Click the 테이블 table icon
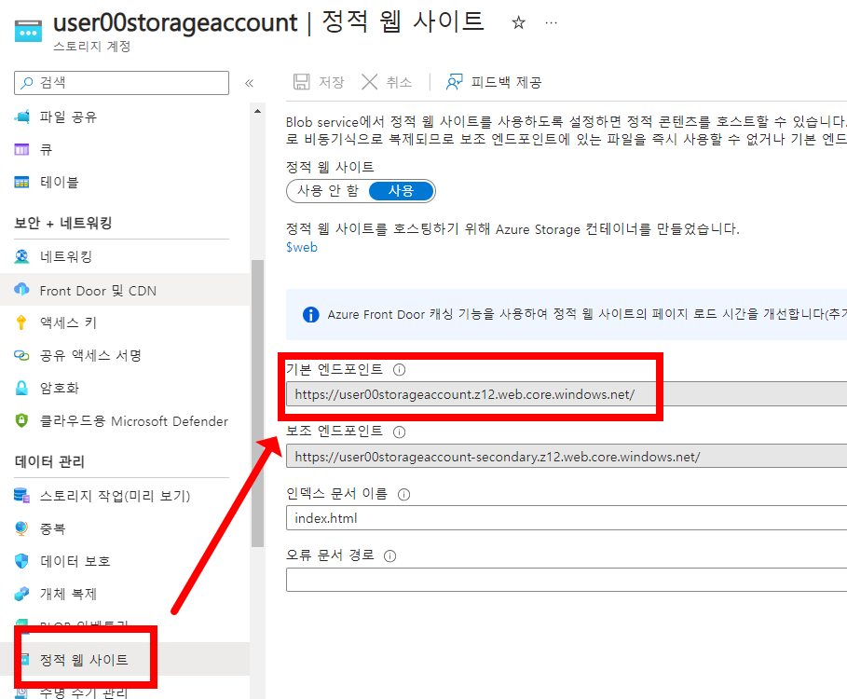The image size is (847, 699). pyautogui.click(x=21, y=182)
